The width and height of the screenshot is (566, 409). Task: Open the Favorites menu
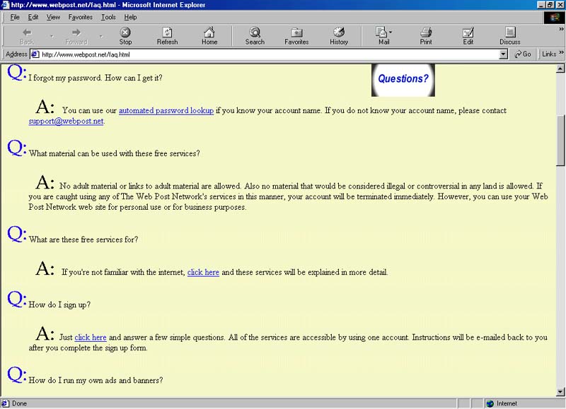click(x=80, y=17)
